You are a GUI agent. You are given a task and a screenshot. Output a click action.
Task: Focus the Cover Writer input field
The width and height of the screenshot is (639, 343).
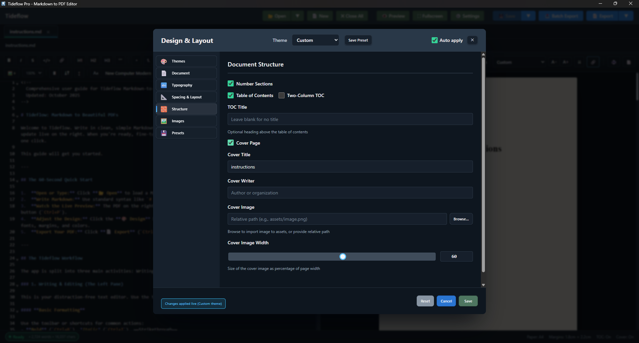(x=350, y=193)
